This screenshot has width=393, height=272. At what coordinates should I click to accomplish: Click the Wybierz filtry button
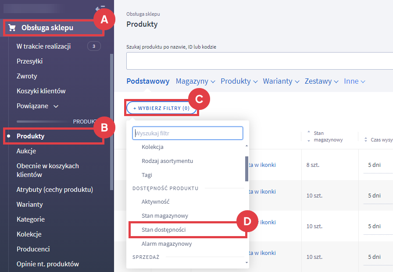pos(161,108)
